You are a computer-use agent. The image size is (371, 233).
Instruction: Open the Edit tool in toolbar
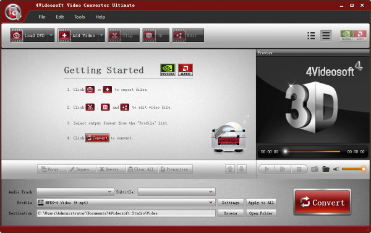(x=188, y=35)
